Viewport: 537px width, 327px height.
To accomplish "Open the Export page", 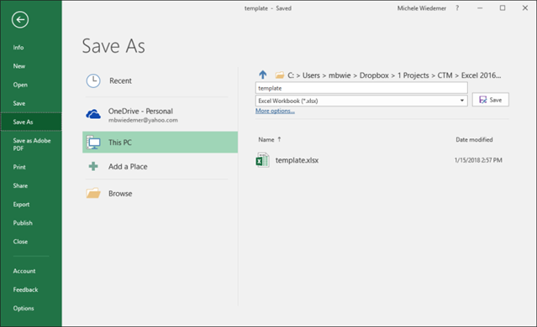I will pyautogui.click(x=21, y=205).
